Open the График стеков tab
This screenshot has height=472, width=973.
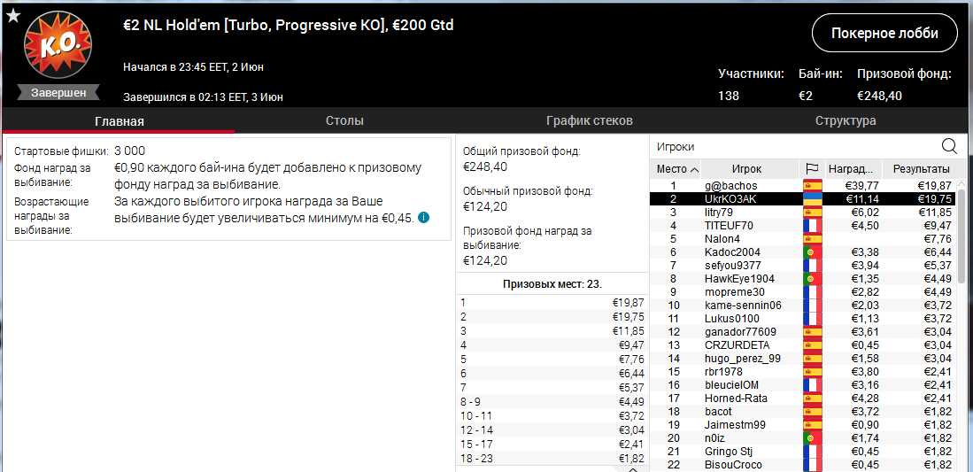point(589,120)
